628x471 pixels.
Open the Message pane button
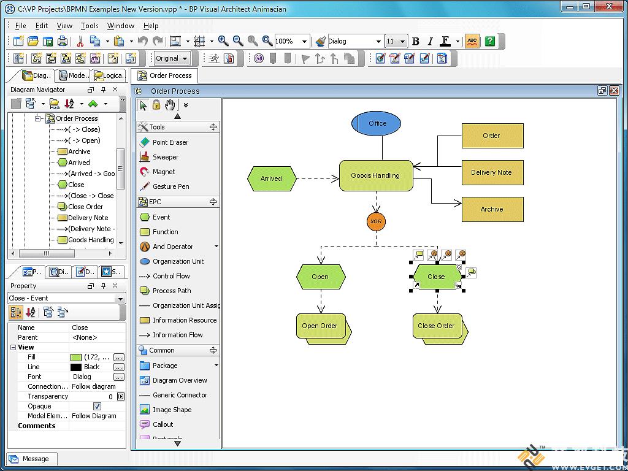[x=31, y=459]
